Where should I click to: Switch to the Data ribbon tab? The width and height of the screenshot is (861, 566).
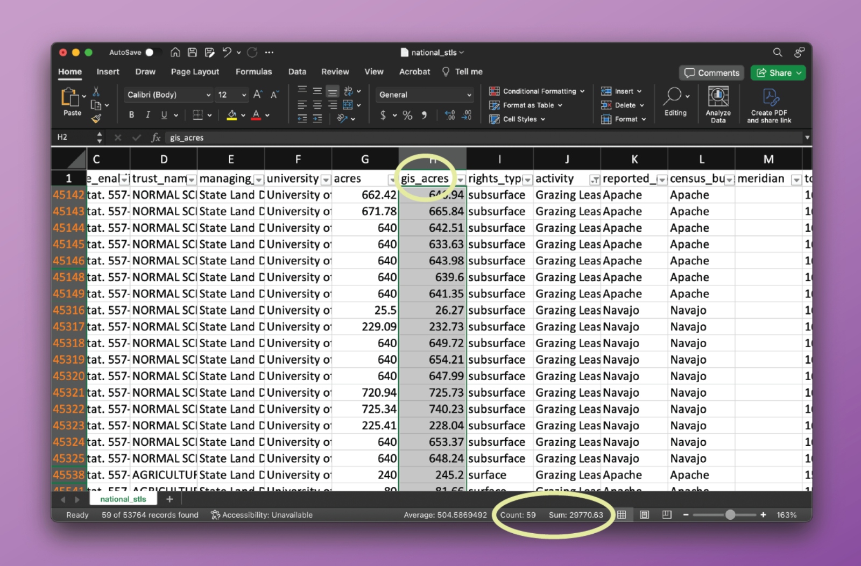(x=297, y=71)
